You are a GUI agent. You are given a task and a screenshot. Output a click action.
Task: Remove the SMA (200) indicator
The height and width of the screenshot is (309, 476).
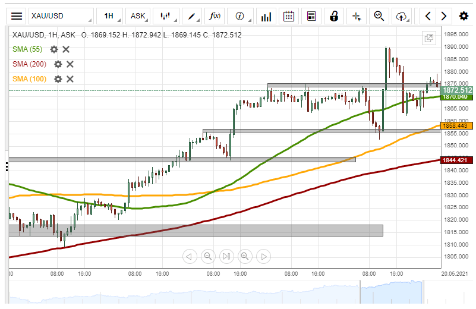[70, 64]
